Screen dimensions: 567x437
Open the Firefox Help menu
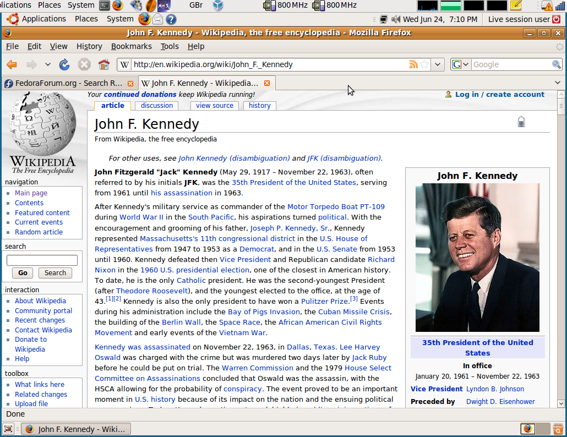click(x=196, y=46)
